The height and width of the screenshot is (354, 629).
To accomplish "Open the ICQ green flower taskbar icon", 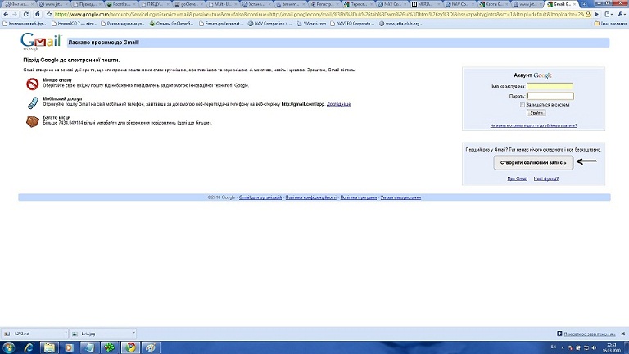I will (x=109, y=347).
